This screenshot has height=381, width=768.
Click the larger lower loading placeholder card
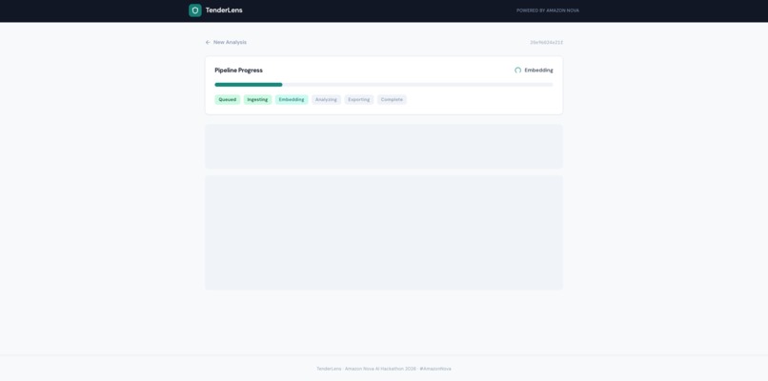click(x=384, y=232)
